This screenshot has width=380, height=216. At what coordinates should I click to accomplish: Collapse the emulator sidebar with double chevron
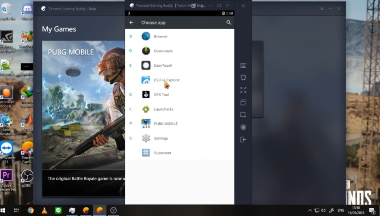[243, 6]
